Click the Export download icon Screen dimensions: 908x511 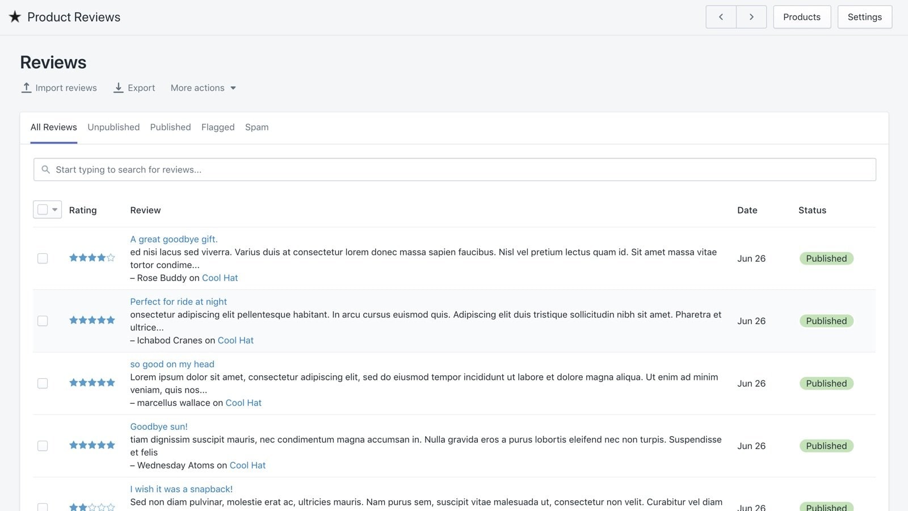(x=118, y=87)
